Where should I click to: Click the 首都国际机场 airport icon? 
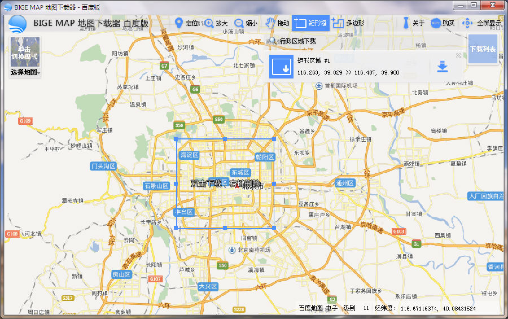coord(319,86)
